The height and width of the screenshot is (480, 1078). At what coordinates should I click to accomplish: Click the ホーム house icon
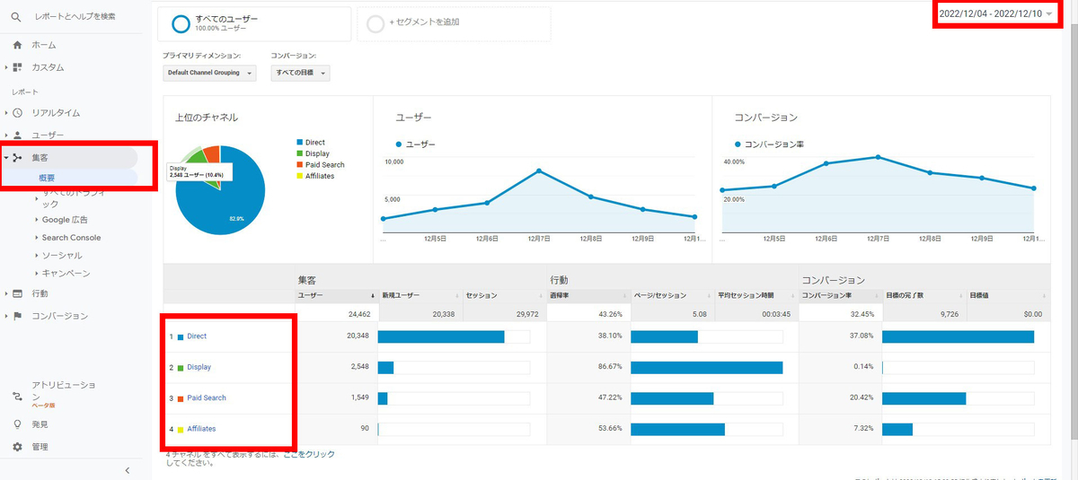pos(17,45)
